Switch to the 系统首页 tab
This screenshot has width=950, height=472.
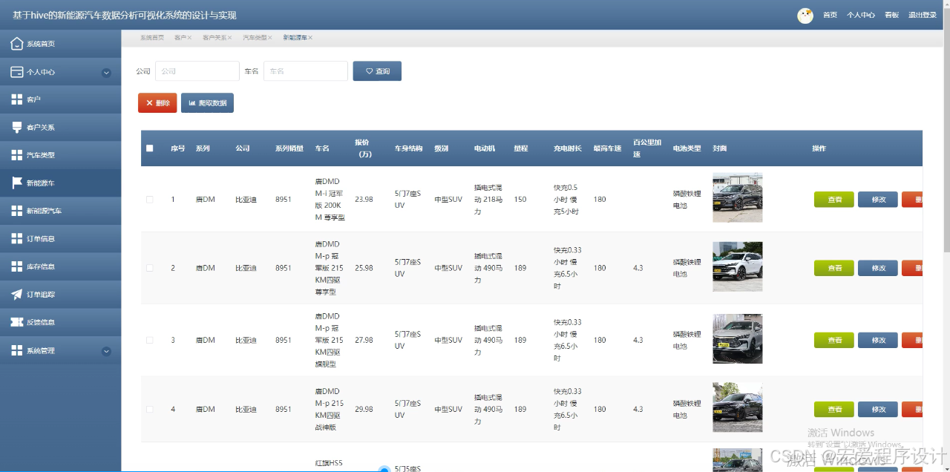coord(152,37)
